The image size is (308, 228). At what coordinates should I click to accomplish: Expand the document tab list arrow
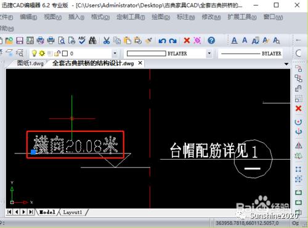[286, 64]
